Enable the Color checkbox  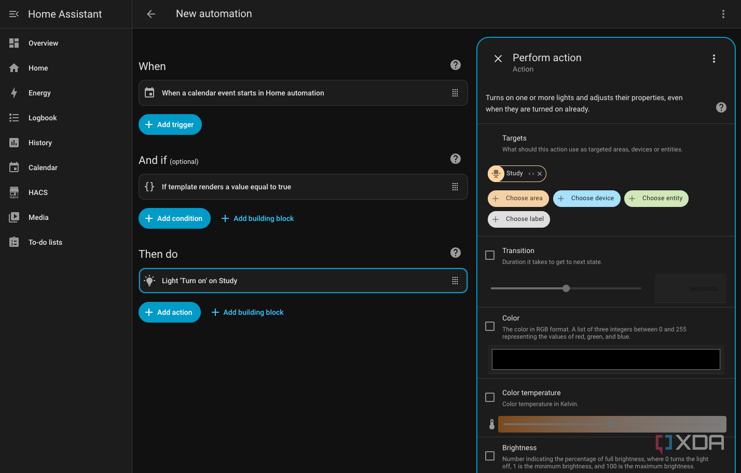tap(490, 326)
